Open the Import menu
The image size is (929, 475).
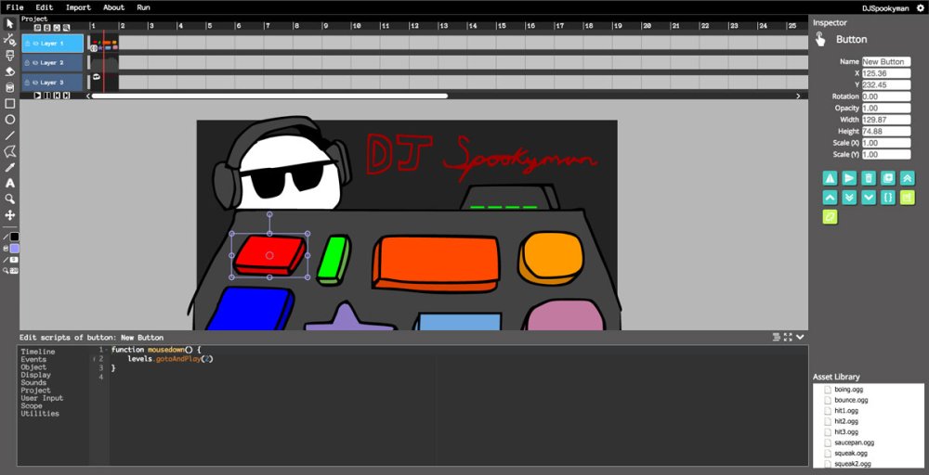(78, 7)
